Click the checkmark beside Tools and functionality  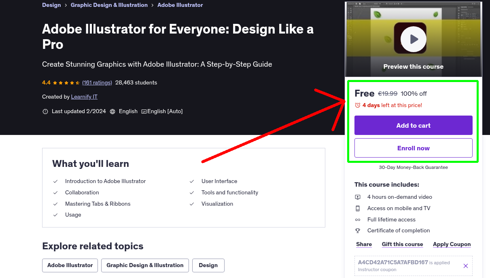(192, 193)
